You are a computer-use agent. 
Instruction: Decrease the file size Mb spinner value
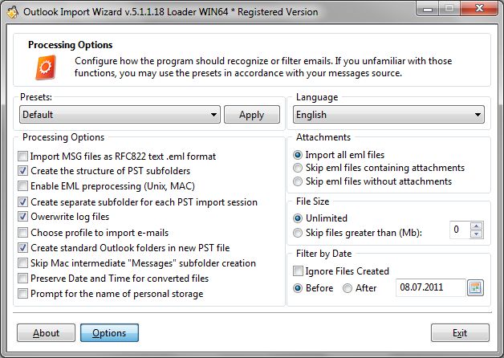[477, 234]
